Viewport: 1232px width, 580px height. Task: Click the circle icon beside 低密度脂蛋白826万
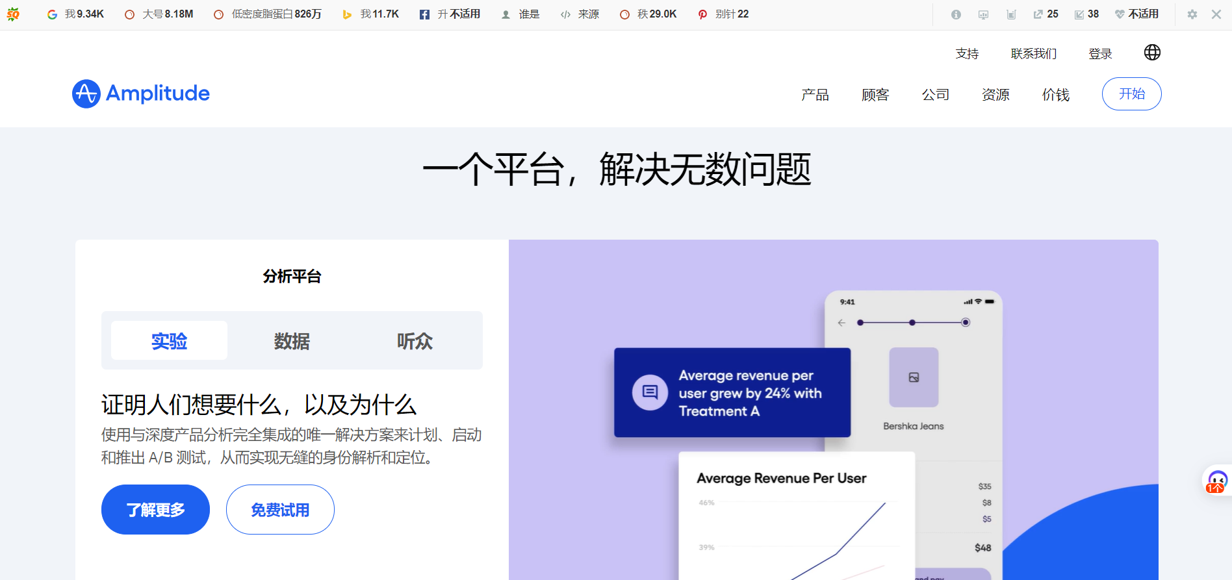click(219, 14)
